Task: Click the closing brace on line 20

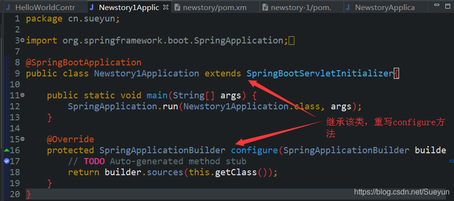Action: click(28, 194)
